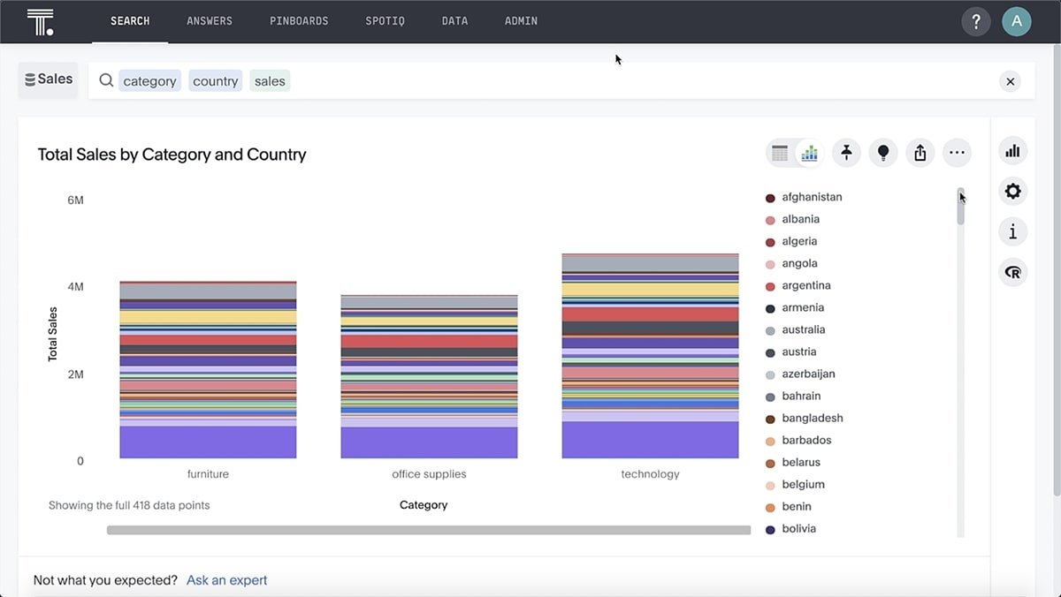Select the country search token
The width and height of the screenshot is (1061, 597).
tap(215, 81)
